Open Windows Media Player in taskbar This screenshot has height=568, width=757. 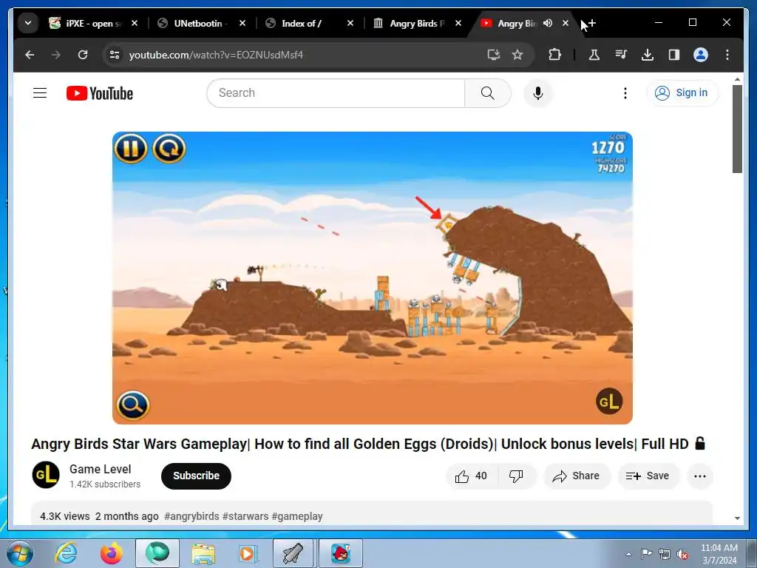pos(248,553)
